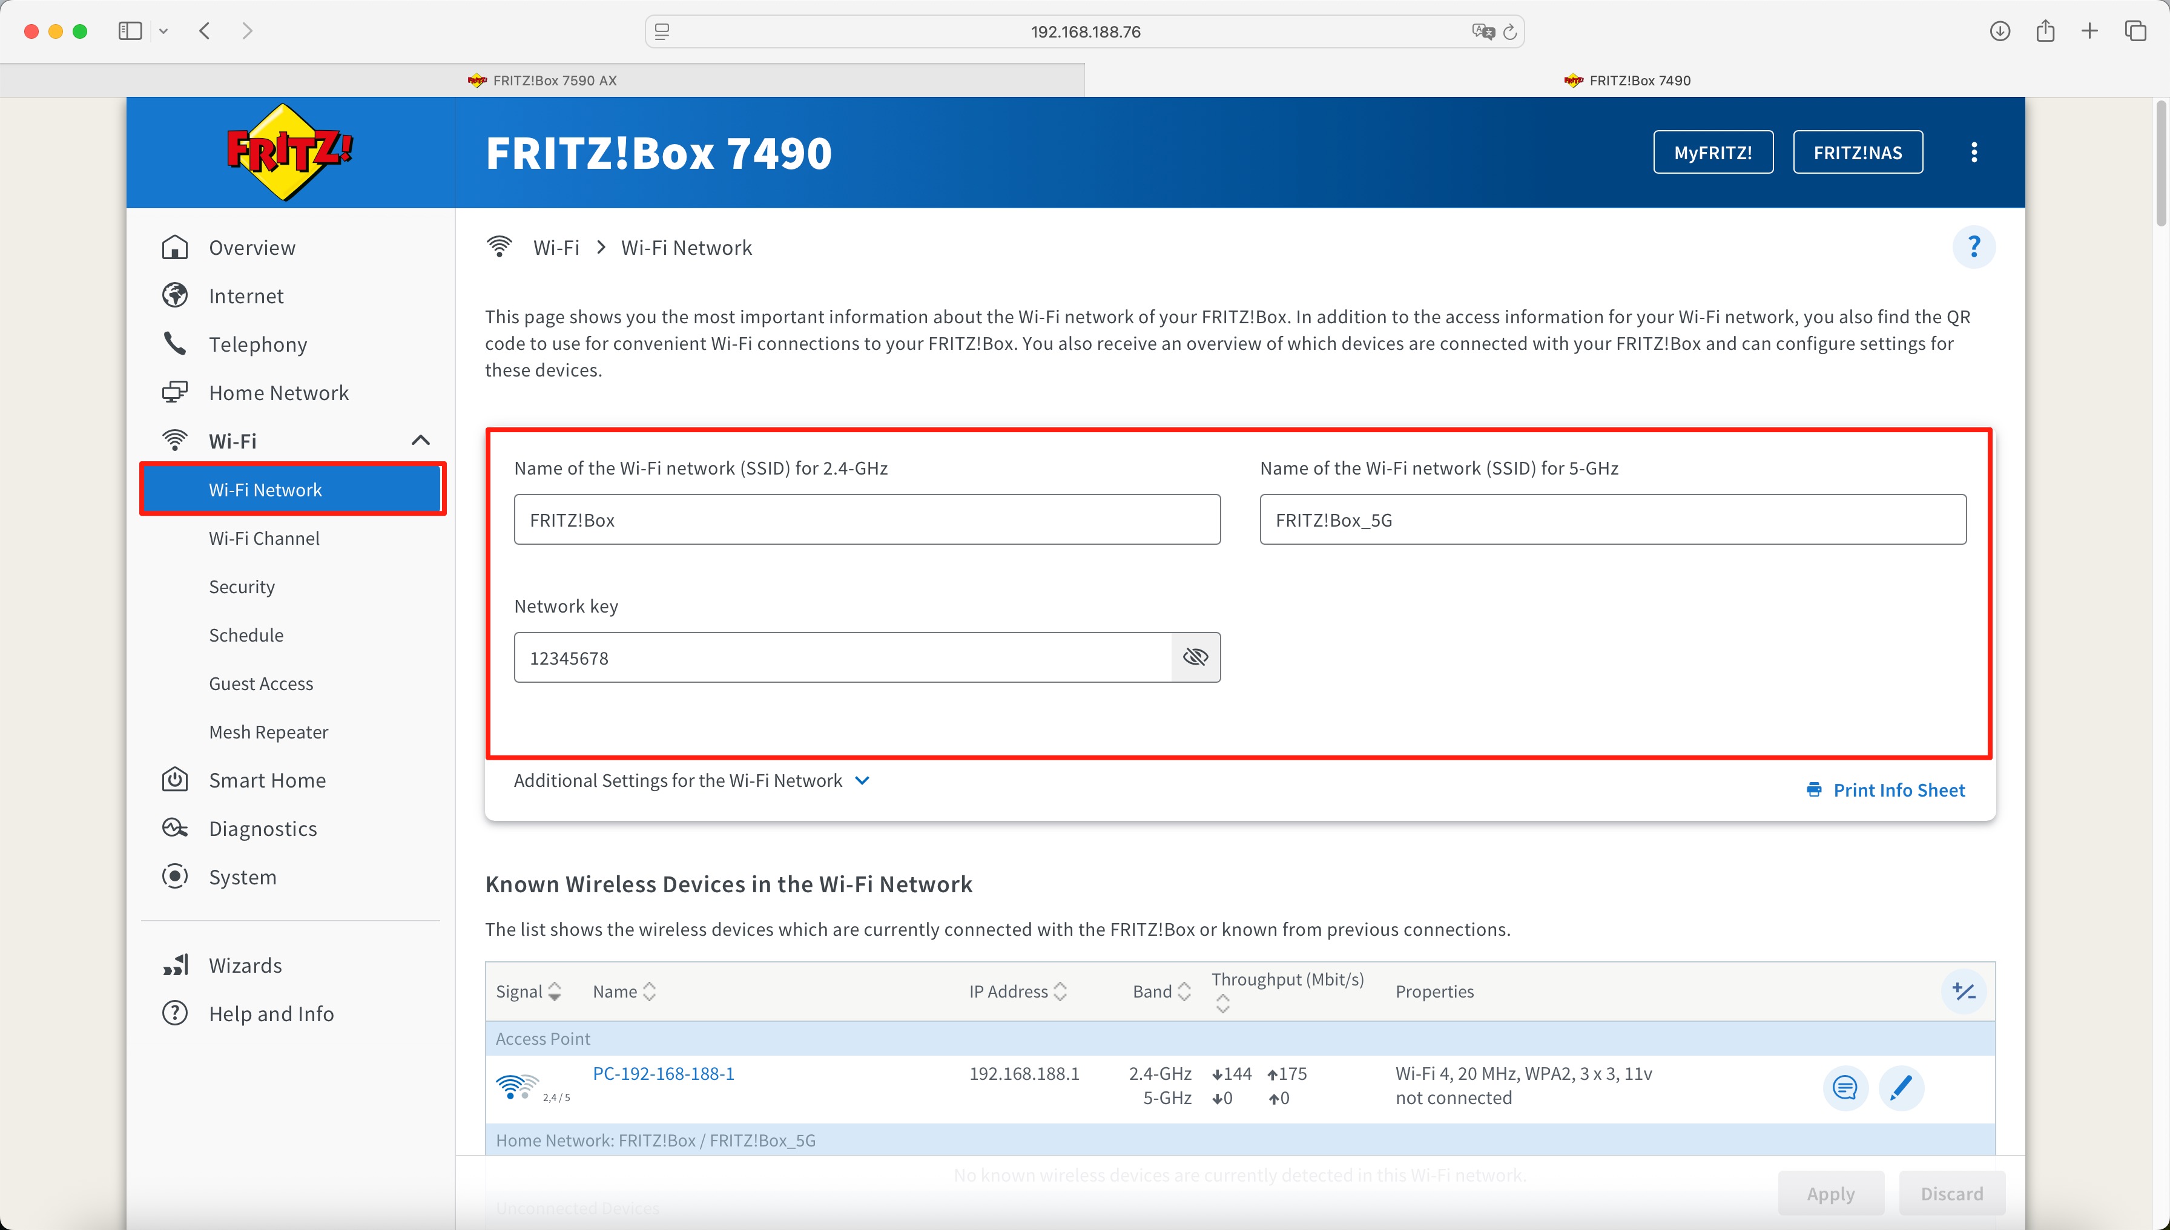This screenshot has width=2170, height=1230.
Task: Click Wi-Fi signal icon of access point row
Action: [x=516, y=1087]
